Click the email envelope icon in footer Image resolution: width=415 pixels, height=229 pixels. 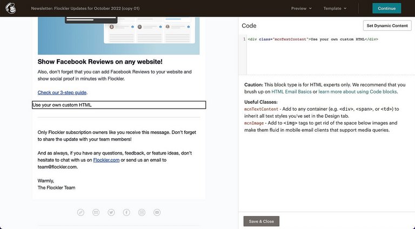tap(96, 212)
